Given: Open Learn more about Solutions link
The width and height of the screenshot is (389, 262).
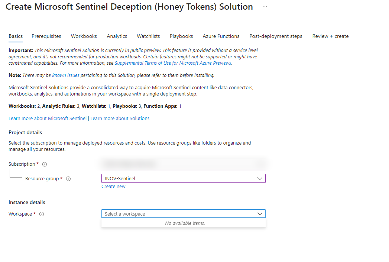Looking at the screenshot, I should (x=120, y=118).
